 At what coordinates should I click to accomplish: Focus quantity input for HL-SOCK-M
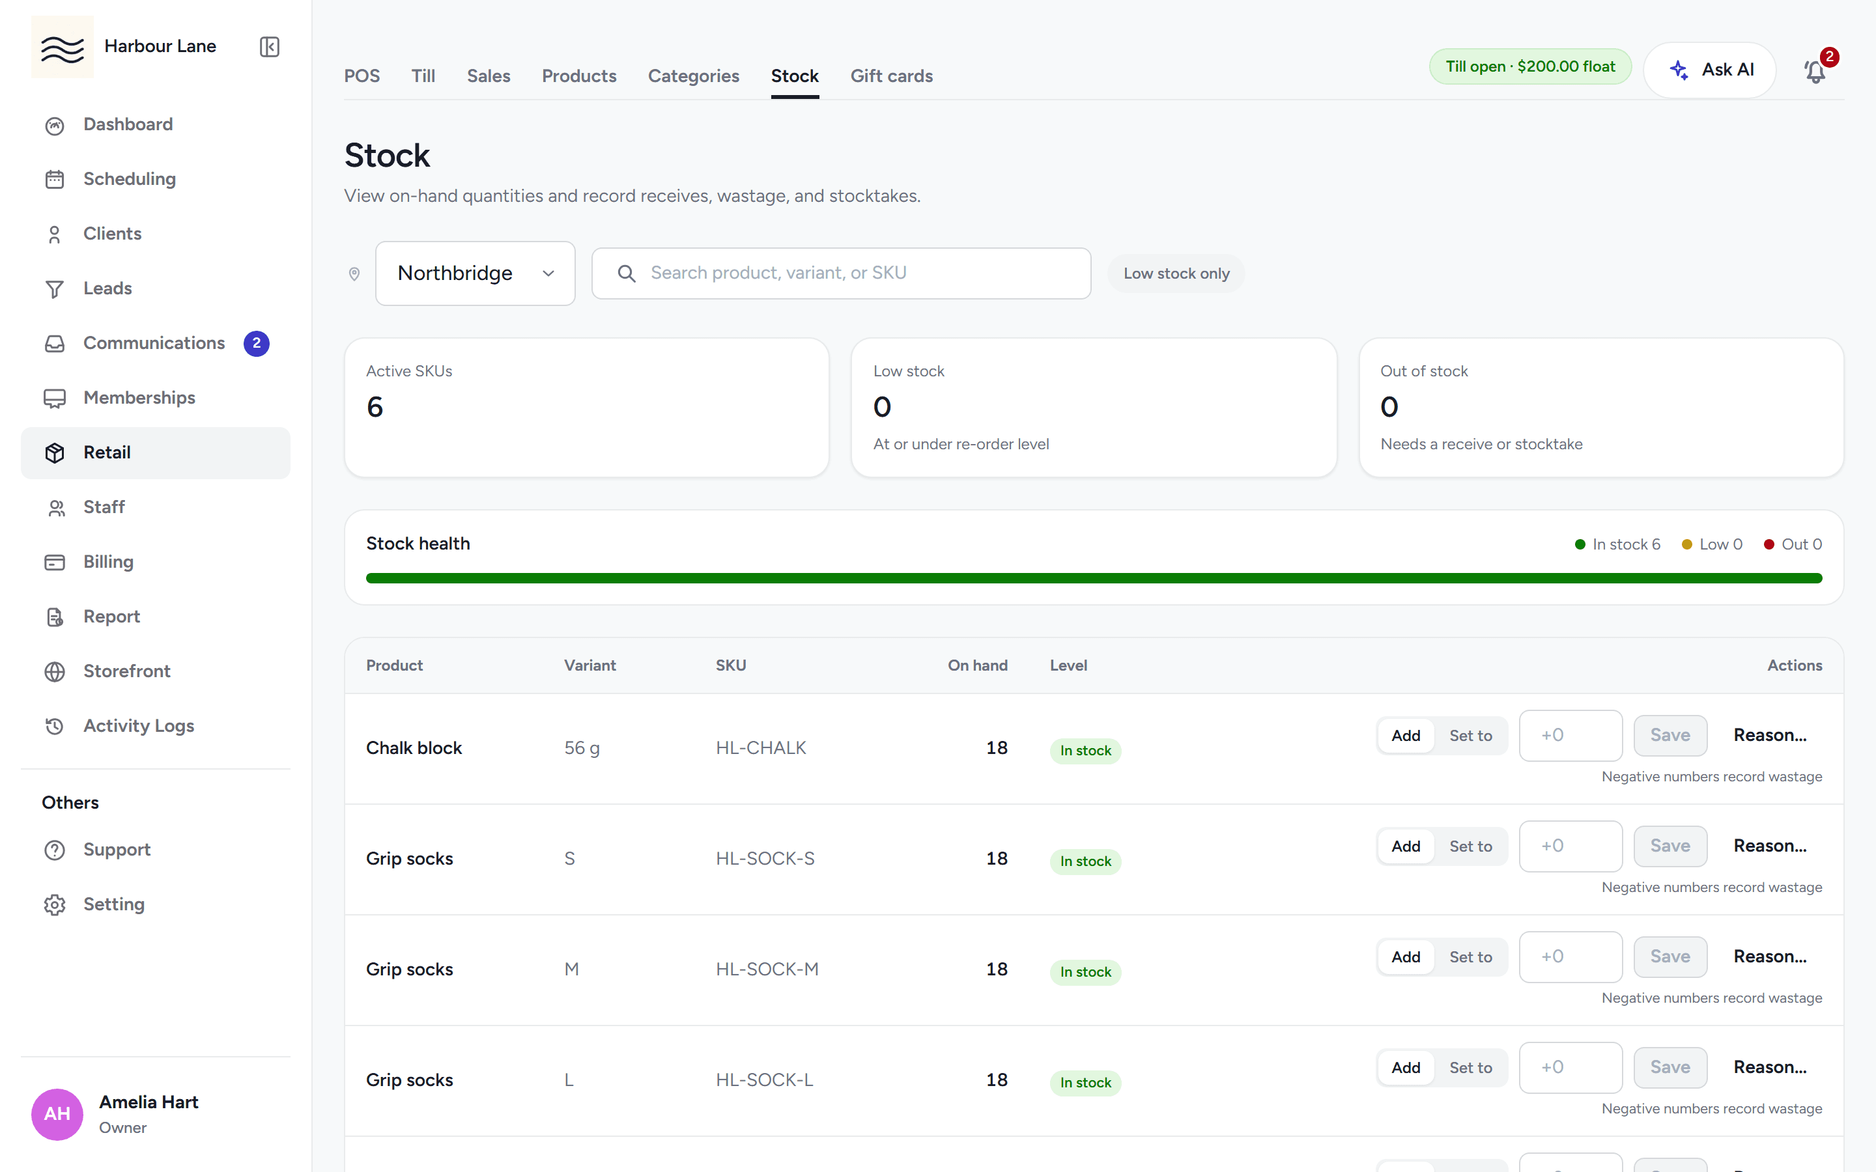point(1570,957)
